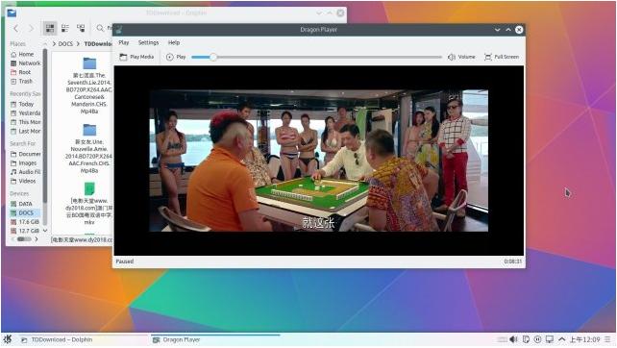Open the KDE application launcher

click(8, 339)
